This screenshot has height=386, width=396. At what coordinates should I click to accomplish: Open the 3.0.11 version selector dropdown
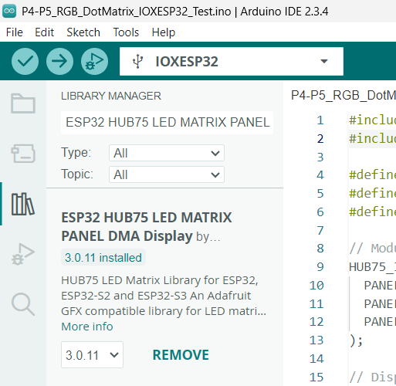92,355
